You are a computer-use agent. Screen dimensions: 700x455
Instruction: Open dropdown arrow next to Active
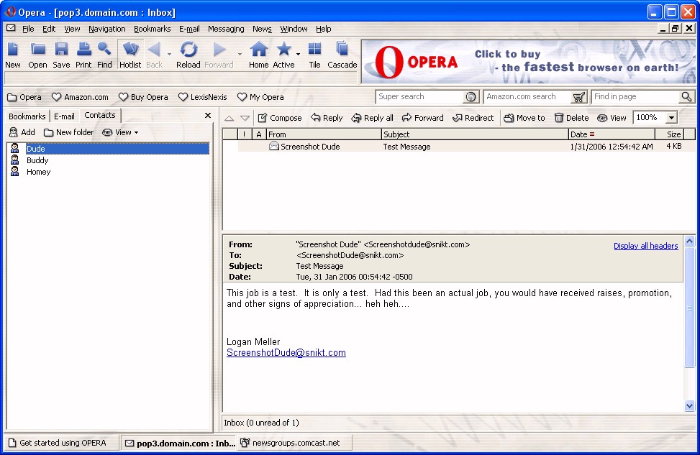click(x=298, y=55)
